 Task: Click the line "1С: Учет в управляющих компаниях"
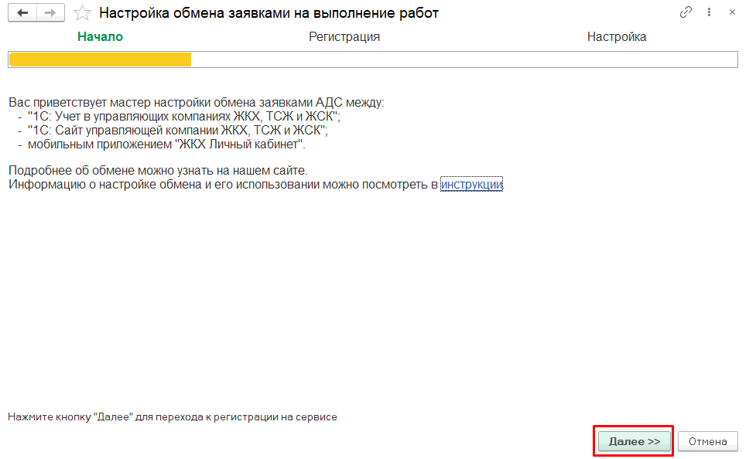click(184, 117)
